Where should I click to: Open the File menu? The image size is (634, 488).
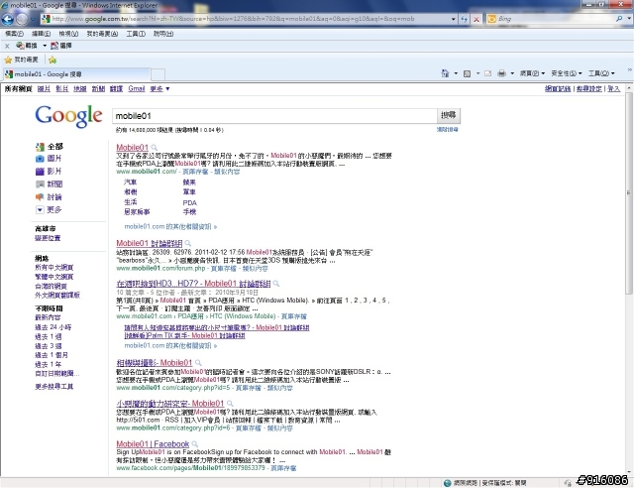point(14,34)
